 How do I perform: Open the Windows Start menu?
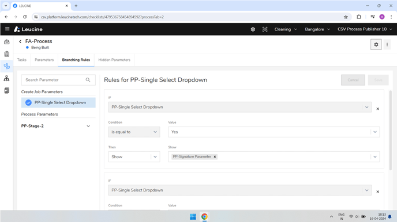[193, 216]
